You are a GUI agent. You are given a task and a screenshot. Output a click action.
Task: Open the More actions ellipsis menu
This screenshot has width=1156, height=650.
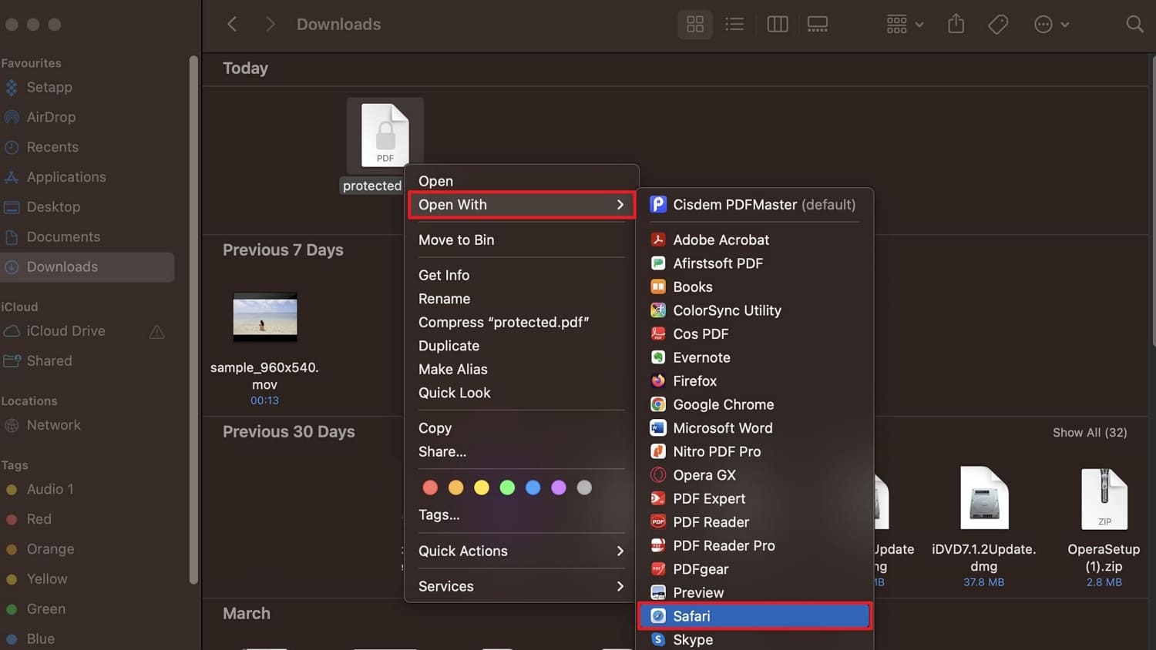(1051, 25)
